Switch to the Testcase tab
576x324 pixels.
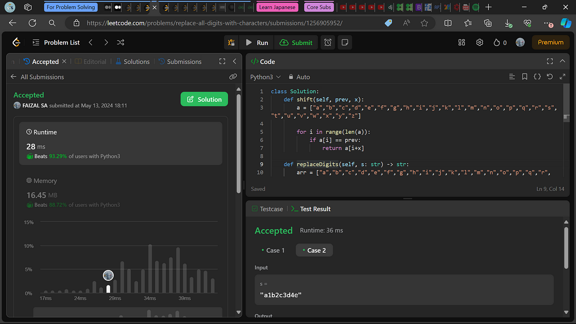point(267,209)
